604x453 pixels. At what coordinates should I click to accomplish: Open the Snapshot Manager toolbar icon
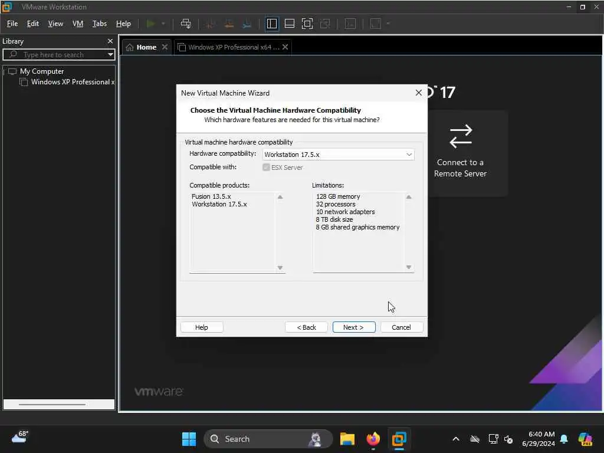point(247,24)
